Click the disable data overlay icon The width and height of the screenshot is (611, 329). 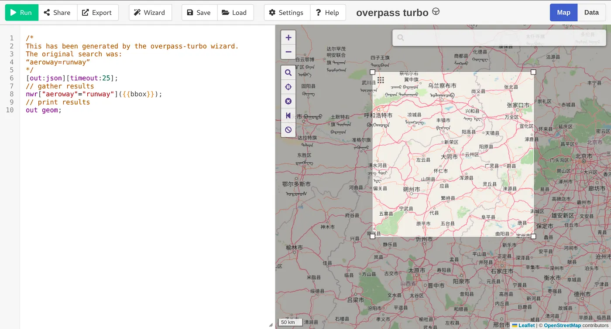288,130
